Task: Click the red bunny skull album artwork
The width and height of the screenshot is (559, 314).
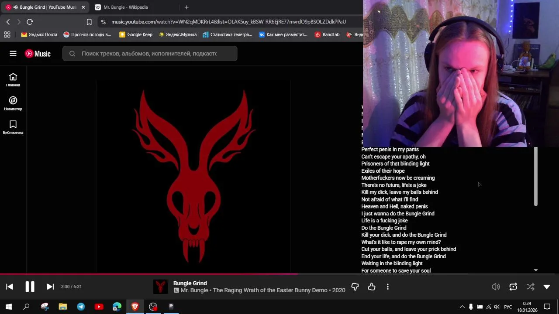Action: (x=193, y=177)
